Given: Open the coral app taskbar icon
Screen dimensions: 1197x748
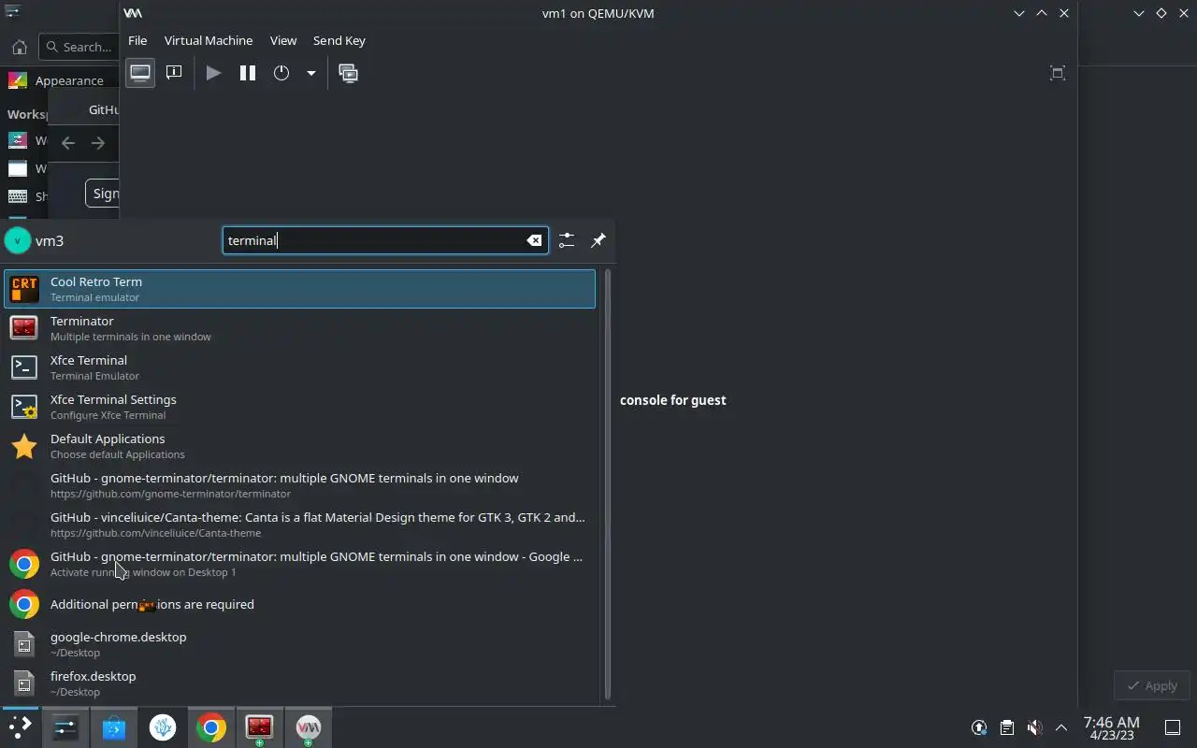Looking at the screenshot, I should (x=163, y=727).
